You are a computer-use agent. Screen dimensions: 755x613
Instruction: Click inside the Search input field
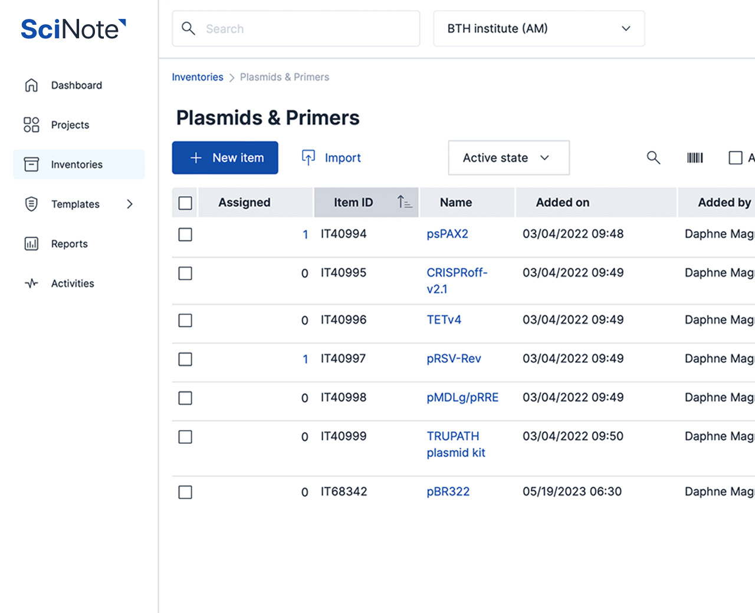[295, 28]
